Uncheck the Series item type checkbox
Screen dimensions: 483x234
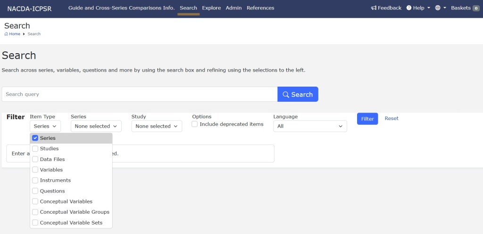[x=35, y=138]
